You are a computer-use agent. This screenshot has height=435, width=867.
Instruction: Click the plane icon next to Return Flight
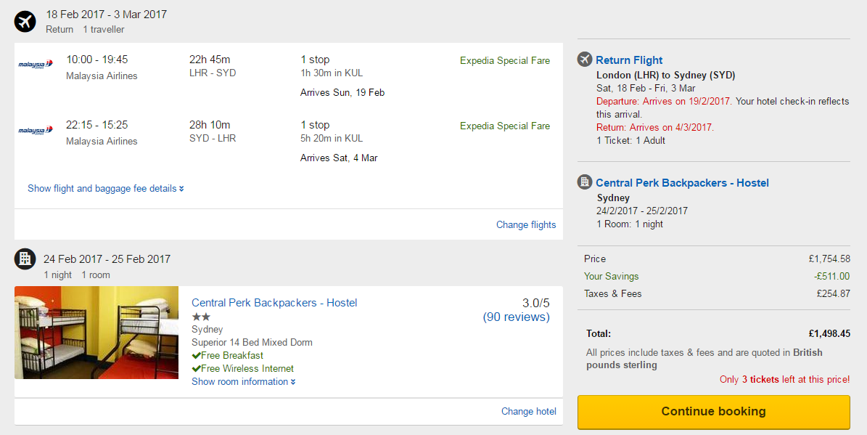pyautogui.click(x=585, y=60)
